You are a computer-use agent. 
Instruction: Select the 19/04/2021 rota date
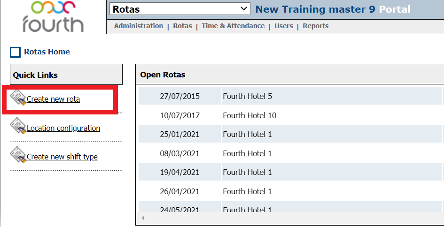pyautogui.click(x=180, y=172)
